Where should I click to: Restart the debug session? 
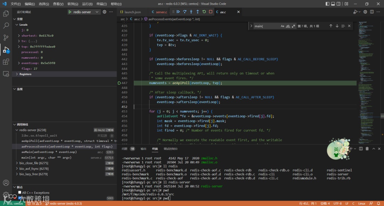pos(204,12)
